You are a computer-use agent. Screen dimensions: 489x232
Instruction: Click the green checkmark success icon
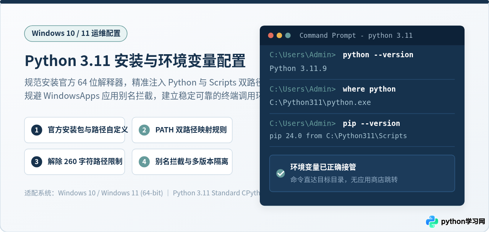[x=280, y=173]
